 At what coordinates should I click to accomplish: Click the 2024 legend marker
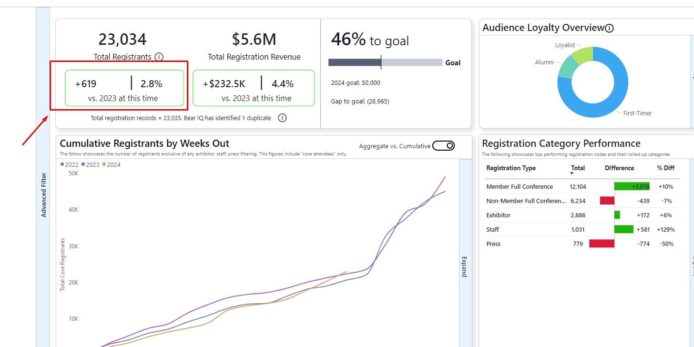pos(104,164)
